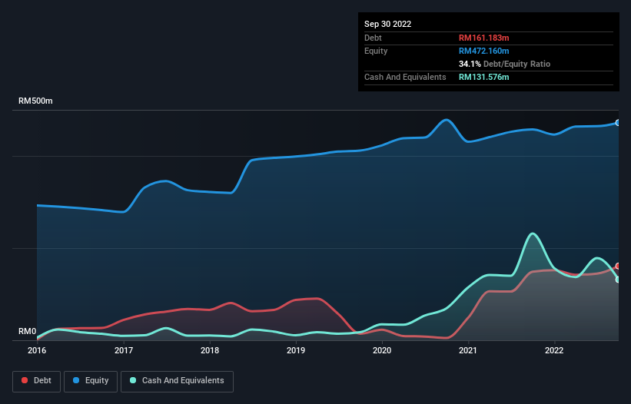Toggle the Debt legend button
Viewport: 631px width, 404px height.
coord(37,381)
